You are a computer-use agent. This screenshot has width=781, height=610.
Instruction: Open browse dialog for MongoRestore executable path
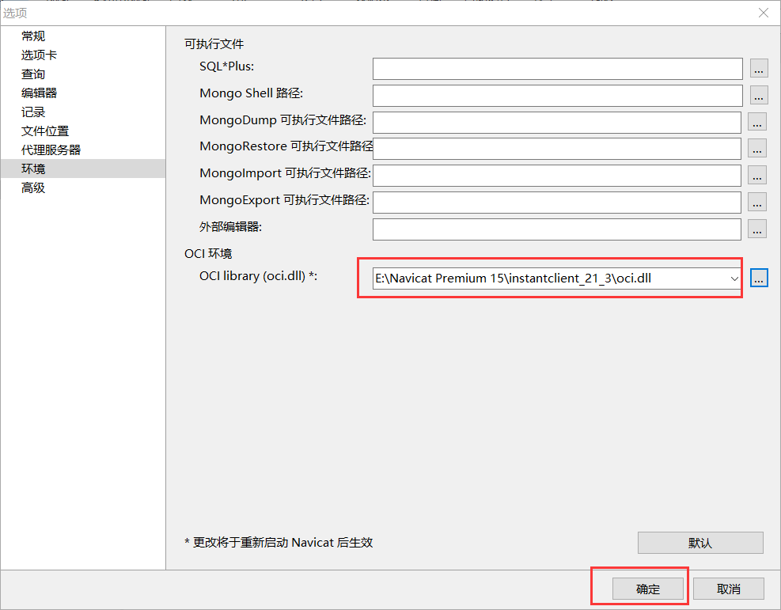click(x=758, y=149)
